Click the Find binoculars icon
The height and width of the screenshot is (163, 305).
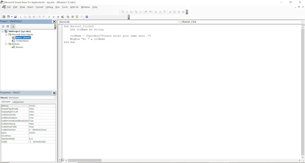point(34,17)
